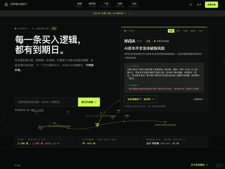Click the 引擎实时数据 status indicator
The width and height of the screenshot is (225, 169).
tap(161, 41)
